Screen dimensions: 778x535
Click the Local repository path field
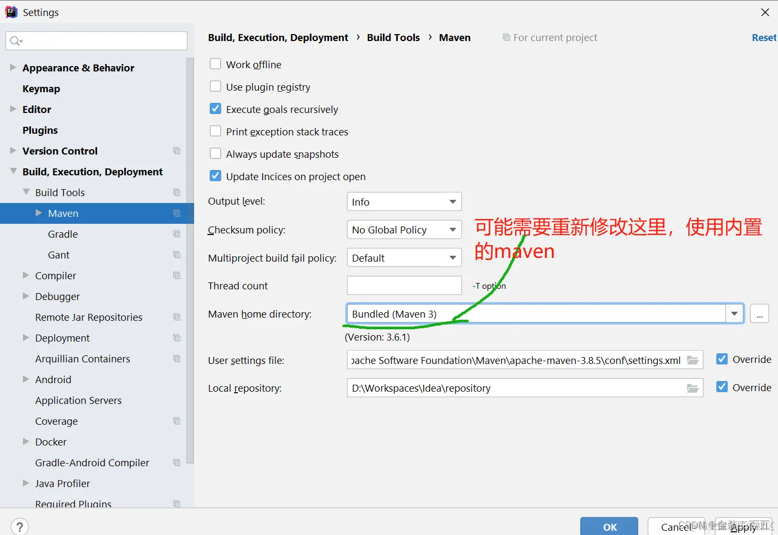(525, 387)
